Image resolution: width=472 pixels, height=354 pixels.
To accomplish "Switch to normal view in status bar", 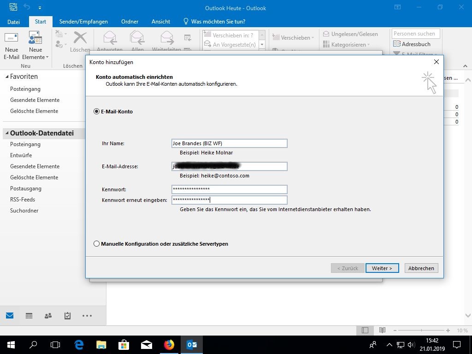I will [365, 330].
